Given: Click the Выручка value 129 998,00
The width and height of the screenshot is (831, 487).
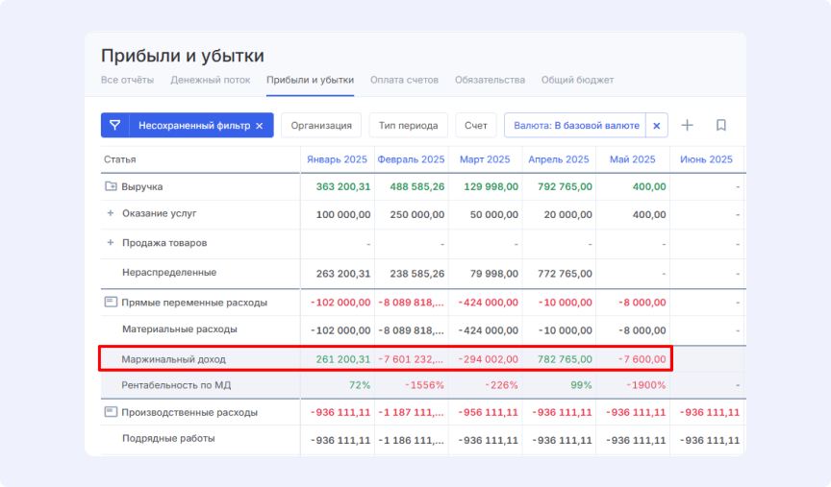Looking at the screenshot, I should (491, 187).
